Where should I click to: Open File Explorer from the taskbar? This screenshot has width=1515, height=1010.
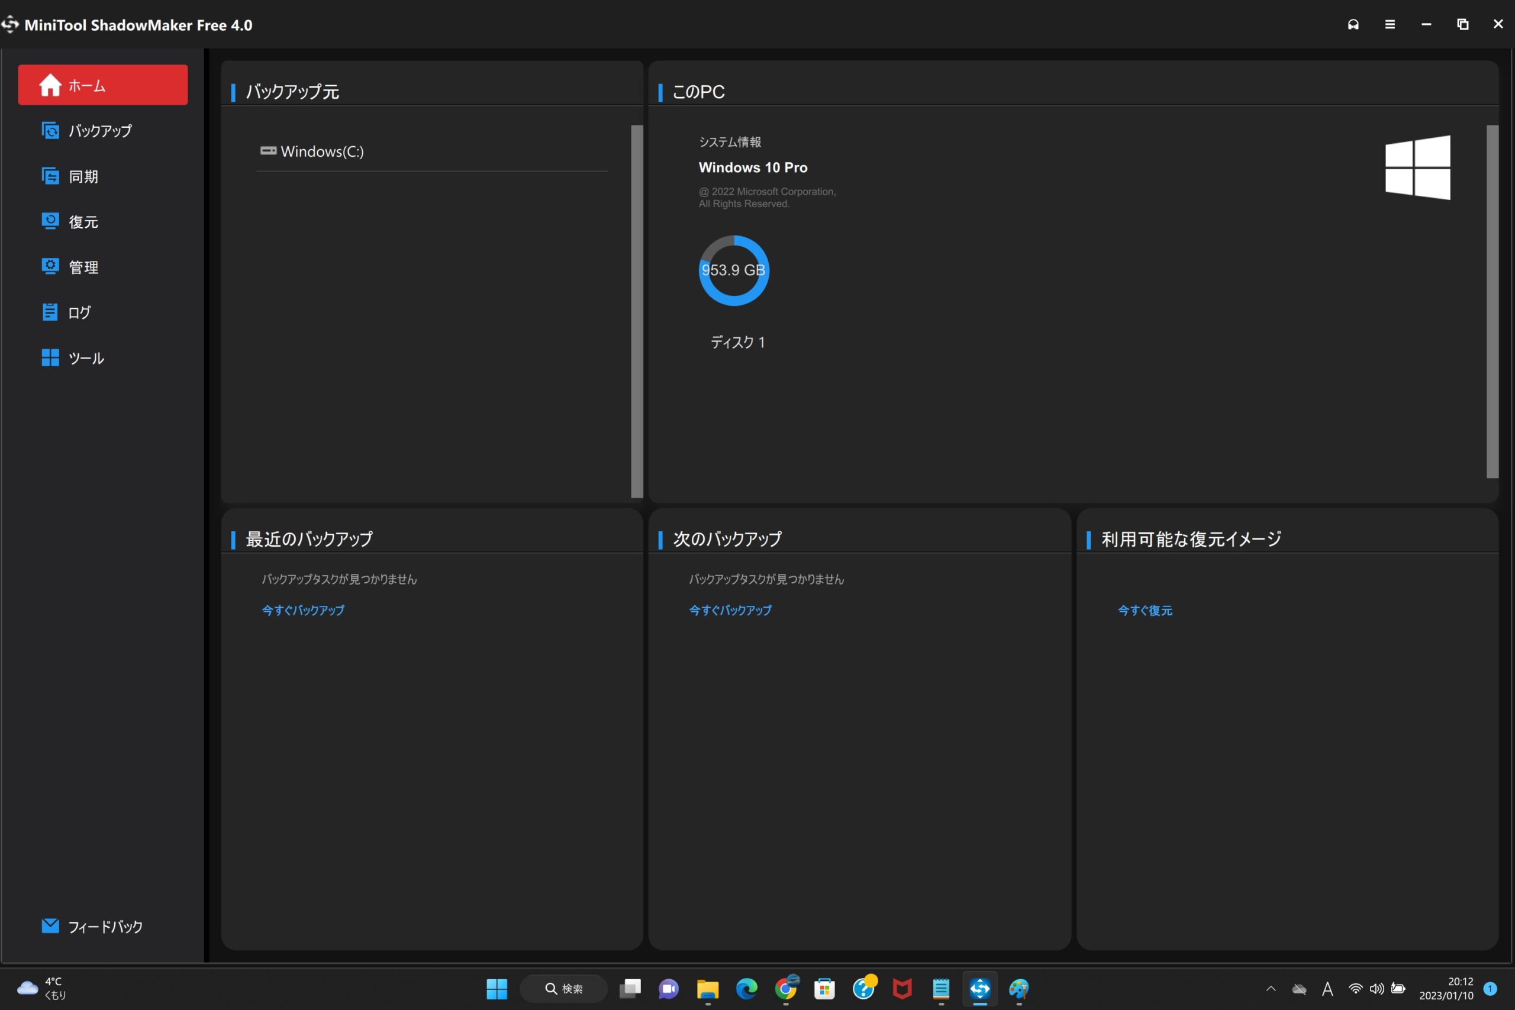coord(708,988)
